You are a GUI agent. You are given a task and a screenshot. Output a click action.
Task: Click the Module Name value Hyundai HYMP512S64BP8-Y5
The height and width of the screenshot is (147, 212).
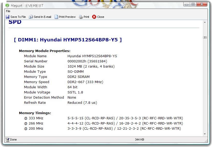point(92,56)
